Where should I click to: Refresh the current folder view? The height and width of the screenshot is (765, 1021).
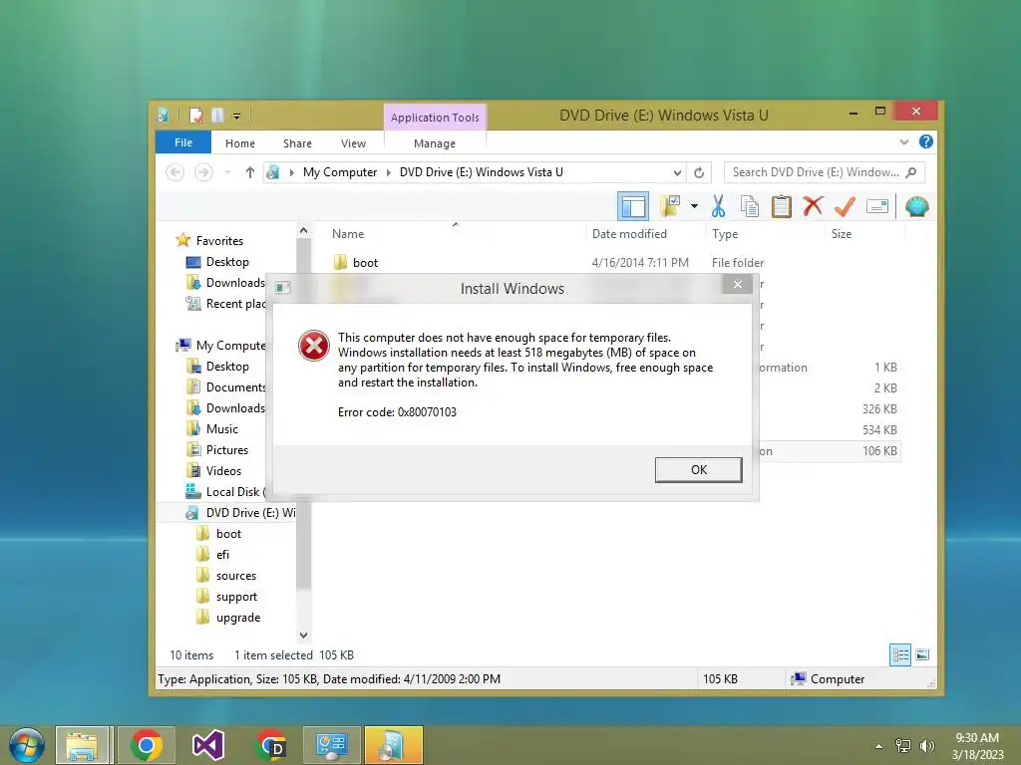coord(699,173)
